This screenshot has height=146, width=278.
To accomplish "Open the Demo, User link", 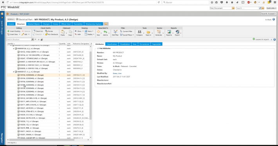I will (117, 73).
